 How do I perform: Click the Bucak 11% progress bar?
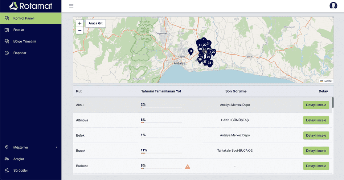click(161, 153)
